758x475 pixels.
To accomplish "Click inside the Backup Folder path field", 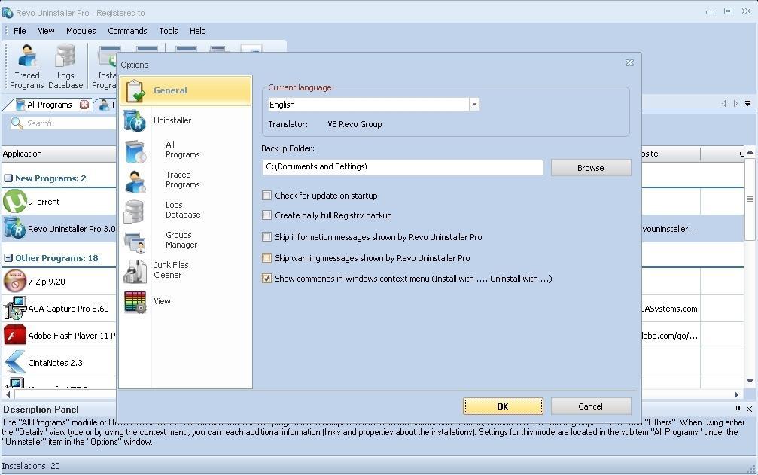I will pyautogui.click(x=402, y=167).
